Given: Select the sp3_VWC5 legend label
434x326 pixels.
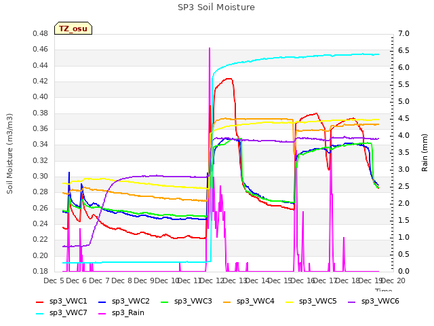Looking at the screenshot, I should (x=318, y=302).
